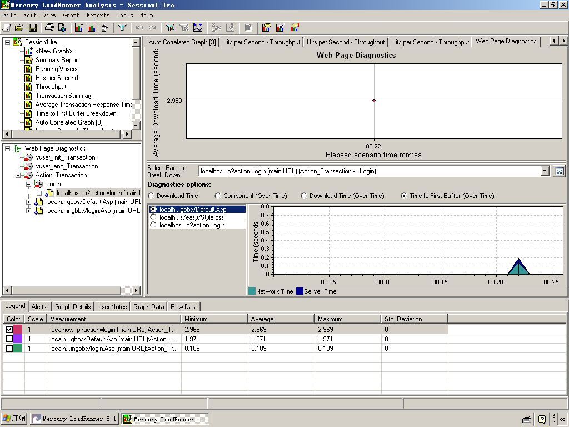The image size is (569, 427).
Task: Redo action with the redo arrow icon
Action: (x=152, y=28)
